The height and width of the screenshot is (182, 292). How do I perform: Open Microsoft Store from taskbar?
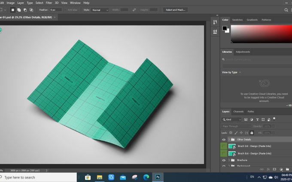88,177
